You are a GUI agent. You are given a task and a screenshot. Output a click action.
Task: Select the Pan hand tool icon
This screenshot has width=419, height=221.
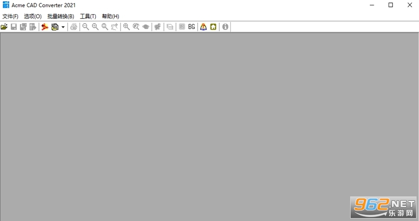[x=115, y=27]
